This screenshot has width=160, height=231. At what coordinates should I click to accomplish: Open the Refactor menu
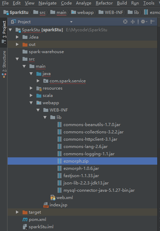(x=104, y=3)
